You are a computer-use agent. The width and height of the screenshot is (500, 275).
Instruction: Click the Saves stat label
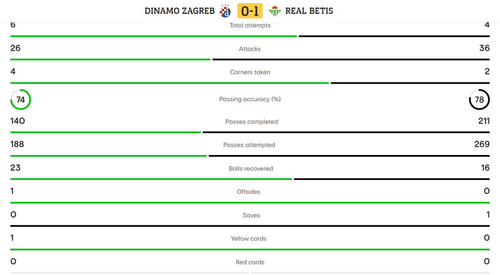pyautogui.click(x=250, y=215)
